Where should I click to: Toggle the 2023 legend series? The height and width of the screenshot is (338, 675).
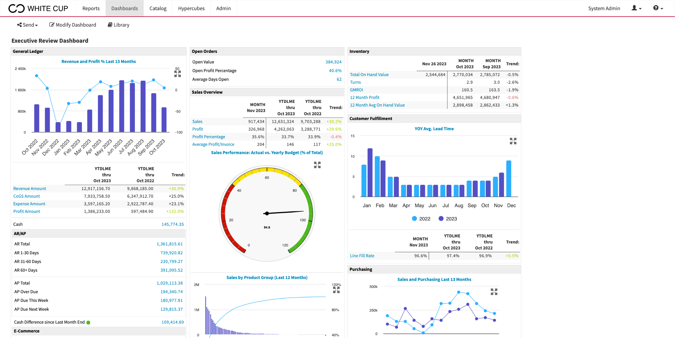click(448, 219)
